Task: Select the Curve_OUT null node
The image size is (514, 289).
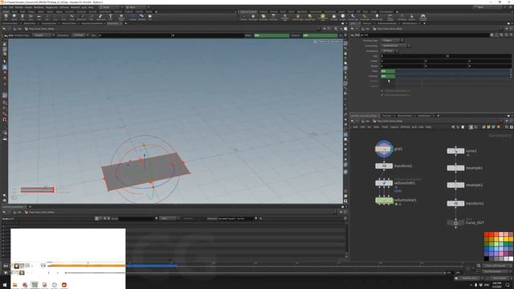Action: tap(455, 223)
